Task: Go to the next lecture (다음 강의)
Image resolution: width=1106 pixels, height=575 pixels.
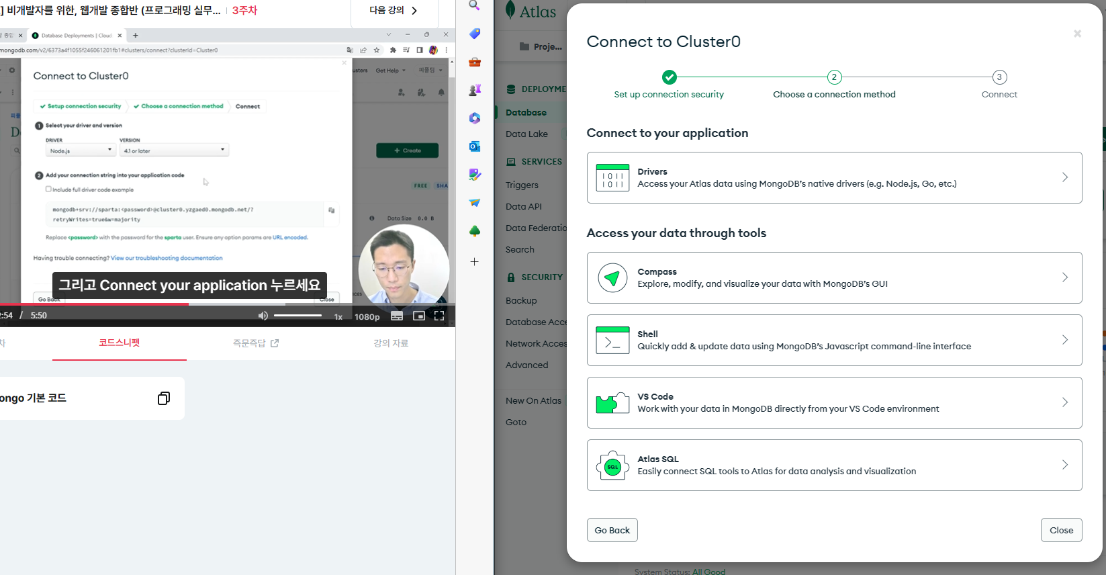Action: pyautogui.click(x=394, y=11)
